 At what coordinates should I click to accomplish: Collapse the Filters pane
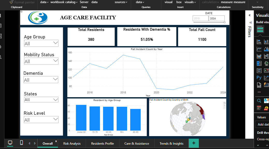[249, 15]
